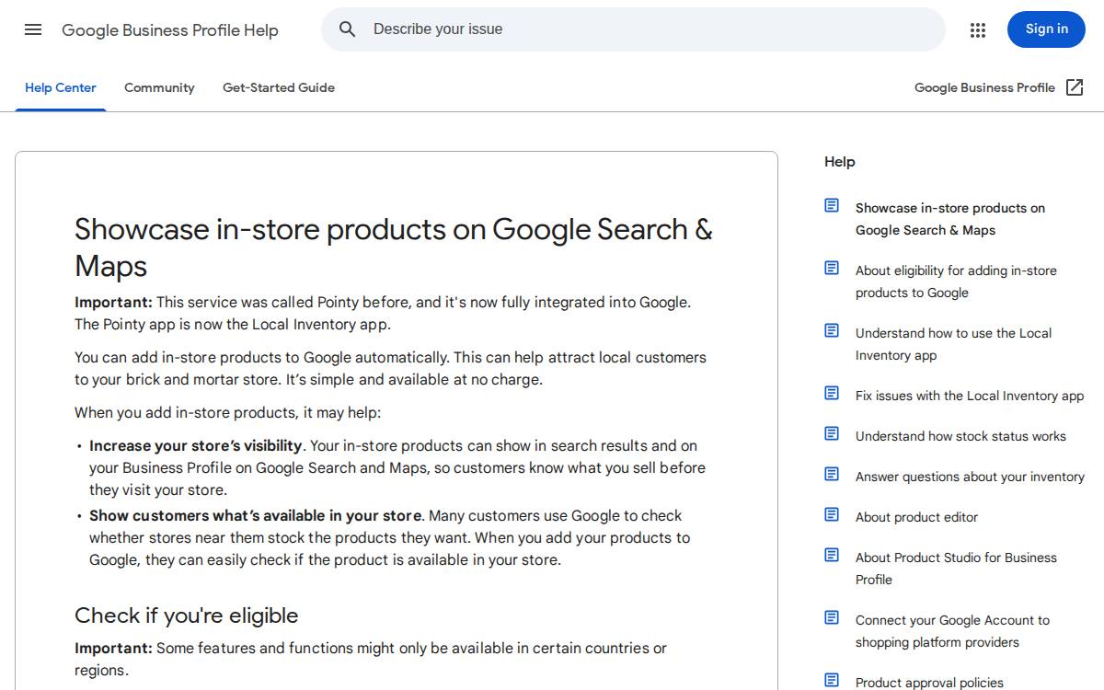Click the Help sidebar heading

[840, 162]
